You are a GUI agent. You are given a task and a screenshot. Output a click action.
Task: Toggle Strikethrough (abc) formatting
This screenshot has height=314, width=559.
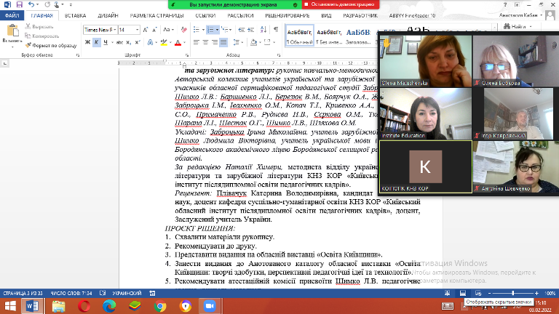(x=119, y=42)
